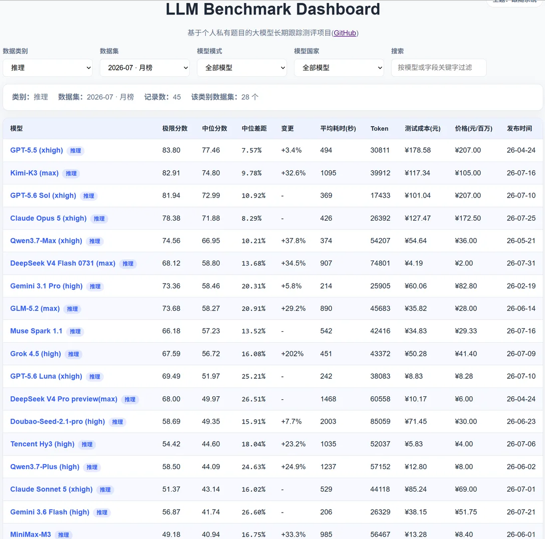Viewport: 545px width, 539px height.
Task: Open the GitHub link in subtitle
Action: pyautogui.click(x=345, y=33)
